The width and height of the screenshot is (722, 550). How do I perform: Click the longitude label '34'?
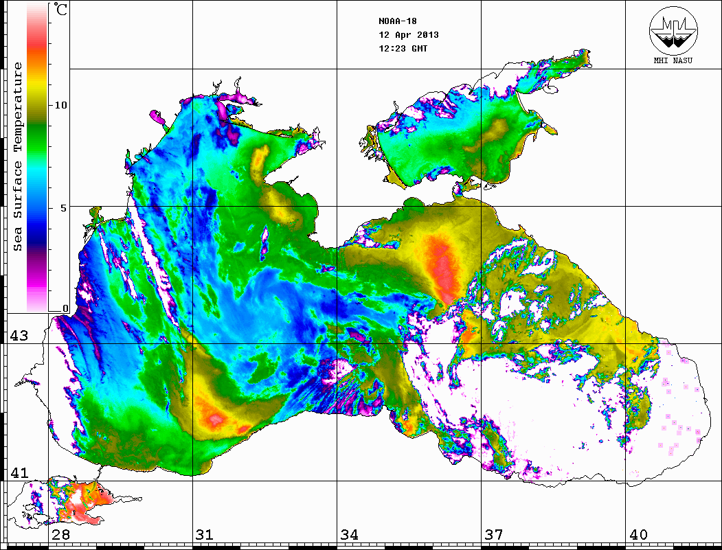pyautogui.click(x=350, y=534)
